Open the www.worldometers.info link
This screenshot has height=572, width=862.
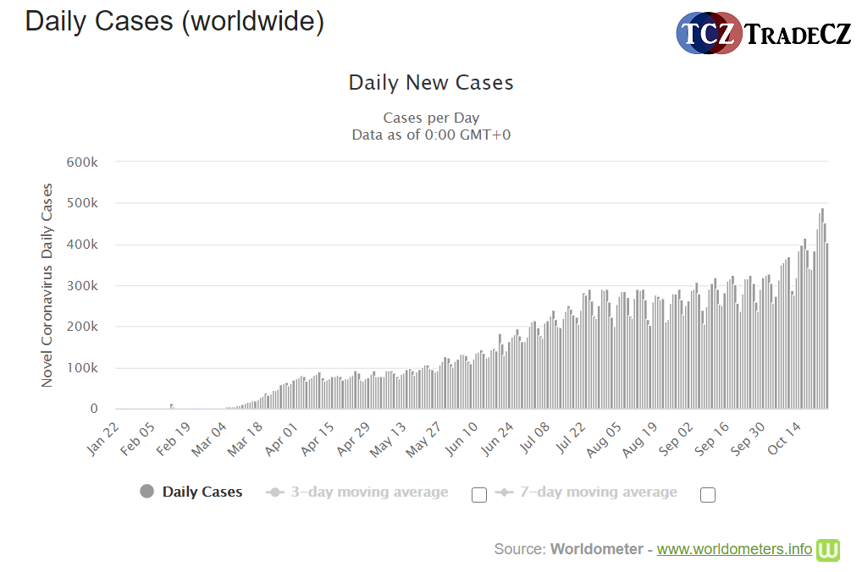734,549
